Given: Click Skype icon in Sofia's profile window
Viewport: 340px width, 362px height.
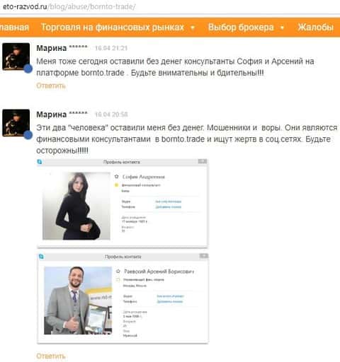Looking at the screenshot, I should tap(40, 162).
